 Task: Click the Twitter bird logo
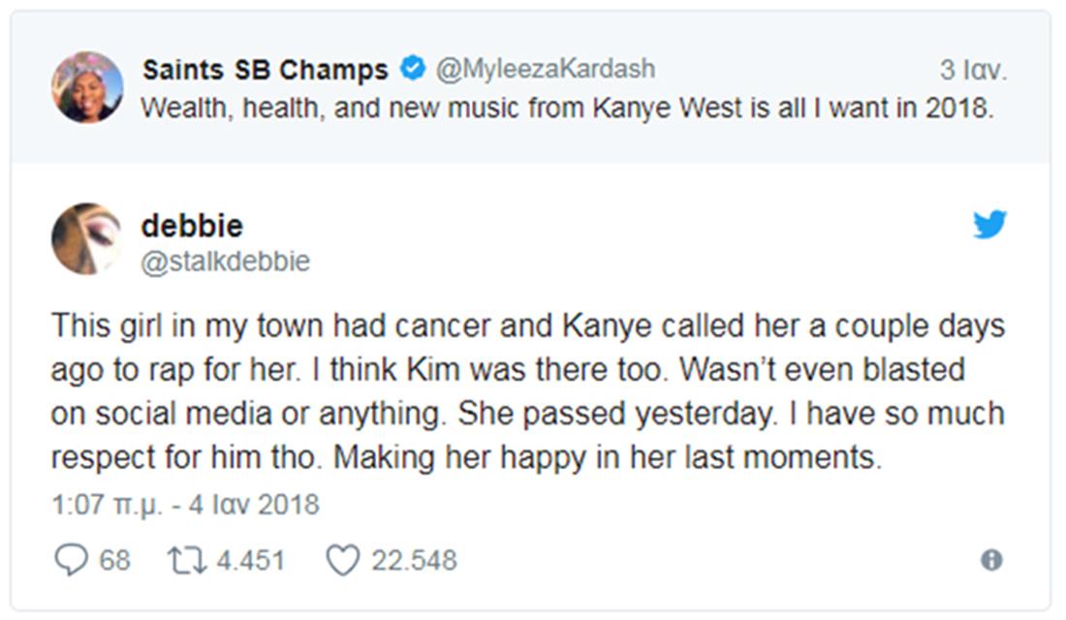989,225
